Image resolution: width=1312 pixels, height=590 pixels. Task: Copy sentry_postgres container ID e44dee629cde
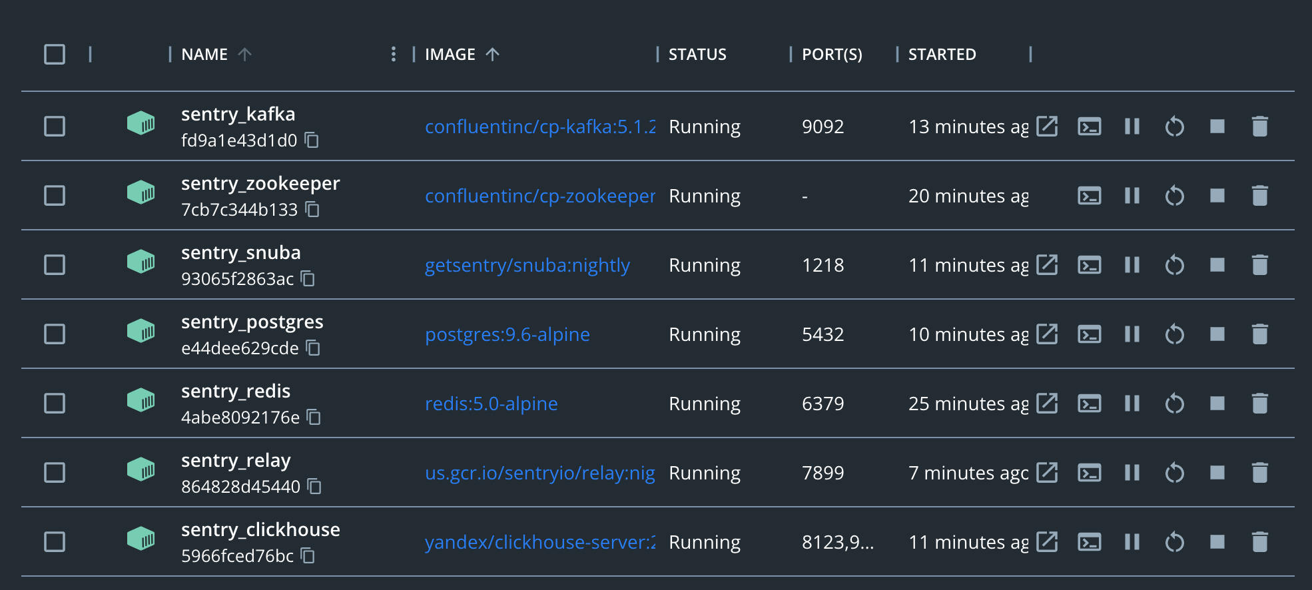tap(313, 348)
